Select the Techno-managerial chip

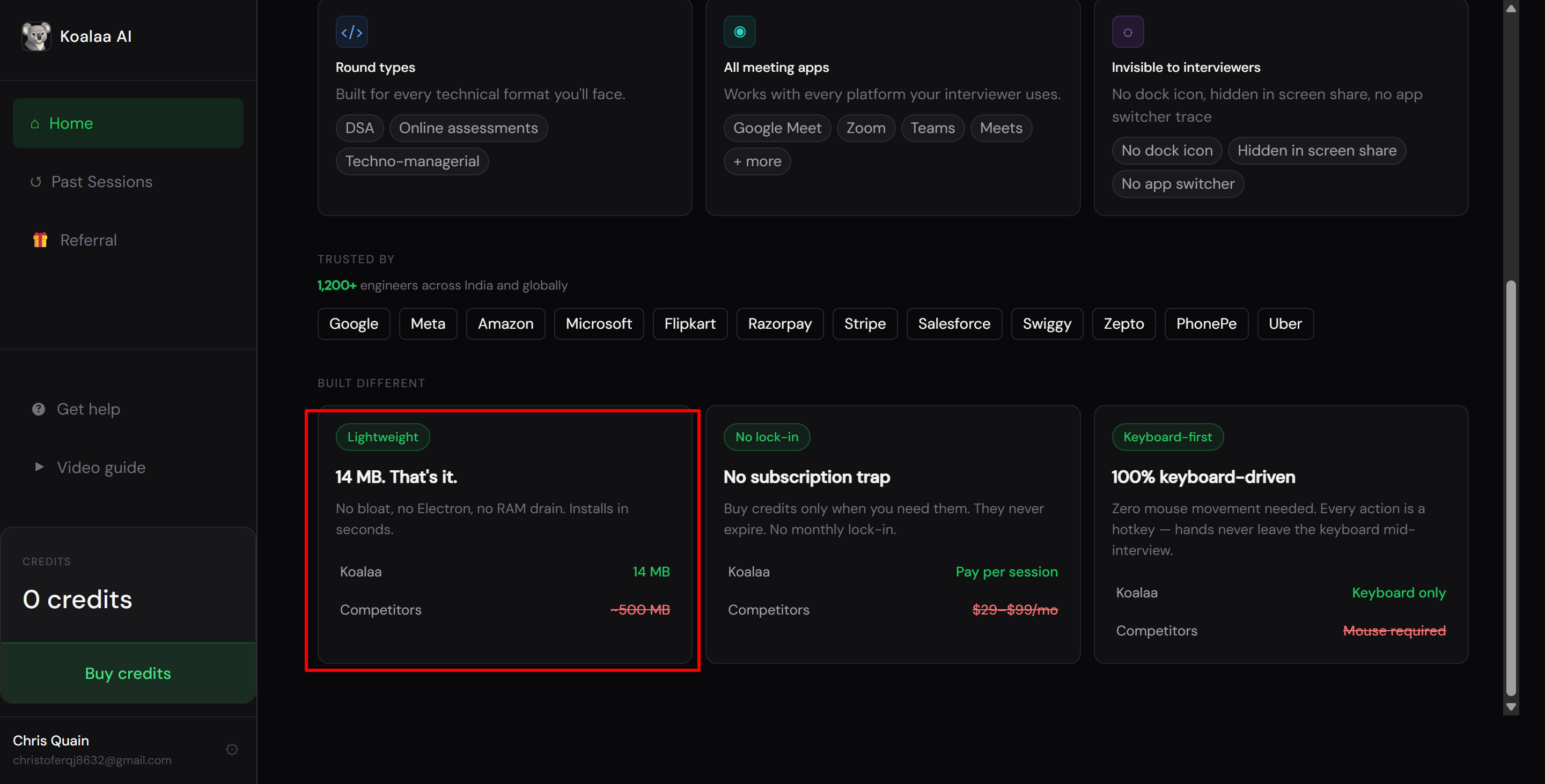coord(412,161)
